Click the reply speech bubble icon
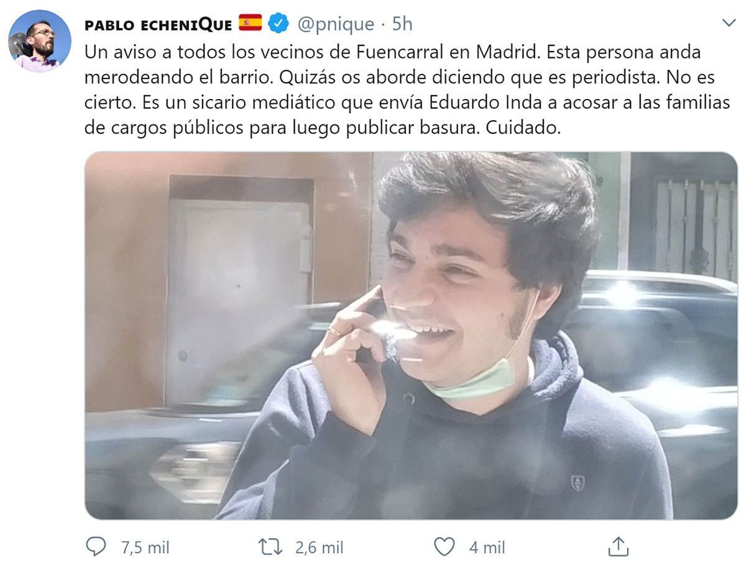Image resolution: width=746 pixels, height=563 pixels. pyautogui.click(x=96, y=547)
